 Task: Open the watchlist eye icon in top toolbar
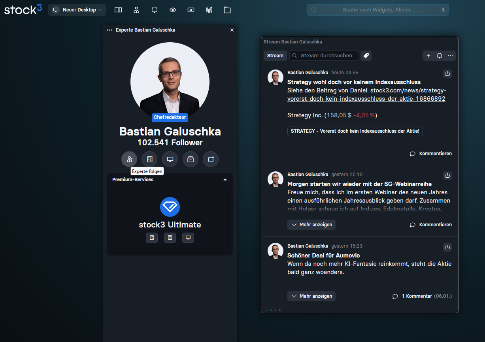[173, 10]
